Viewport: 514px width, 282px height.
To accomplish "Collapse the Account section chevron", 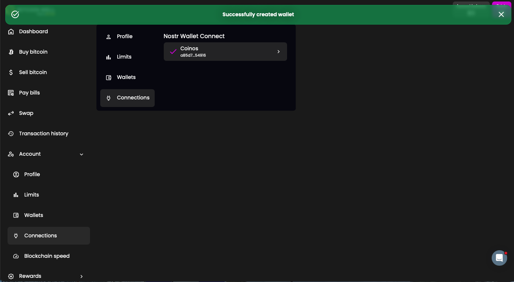I will tap(81, 154).
